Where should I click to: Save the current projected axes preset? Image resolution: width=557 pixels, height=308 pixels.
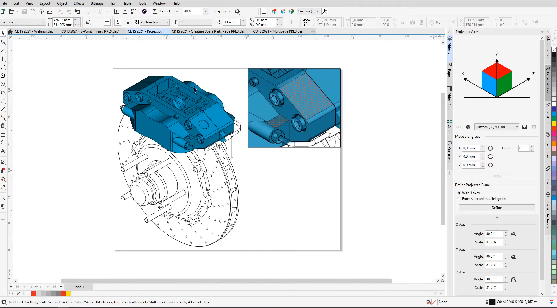[x=524, y=127]
